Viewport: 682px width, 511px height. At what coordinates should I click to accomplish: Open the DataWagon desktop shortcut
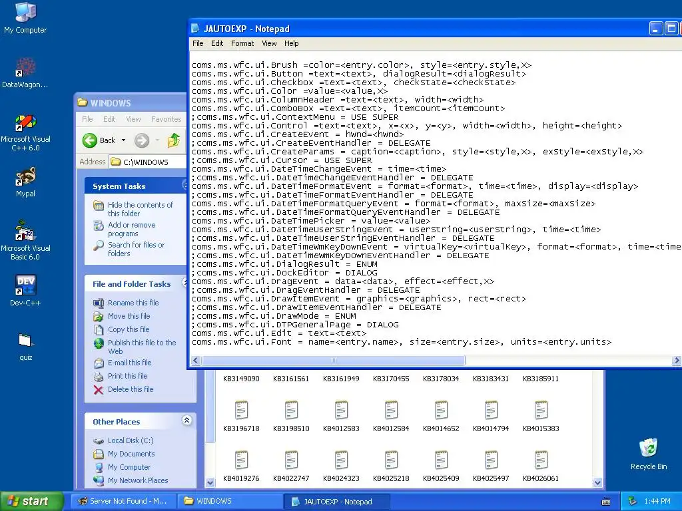(25, 73)
